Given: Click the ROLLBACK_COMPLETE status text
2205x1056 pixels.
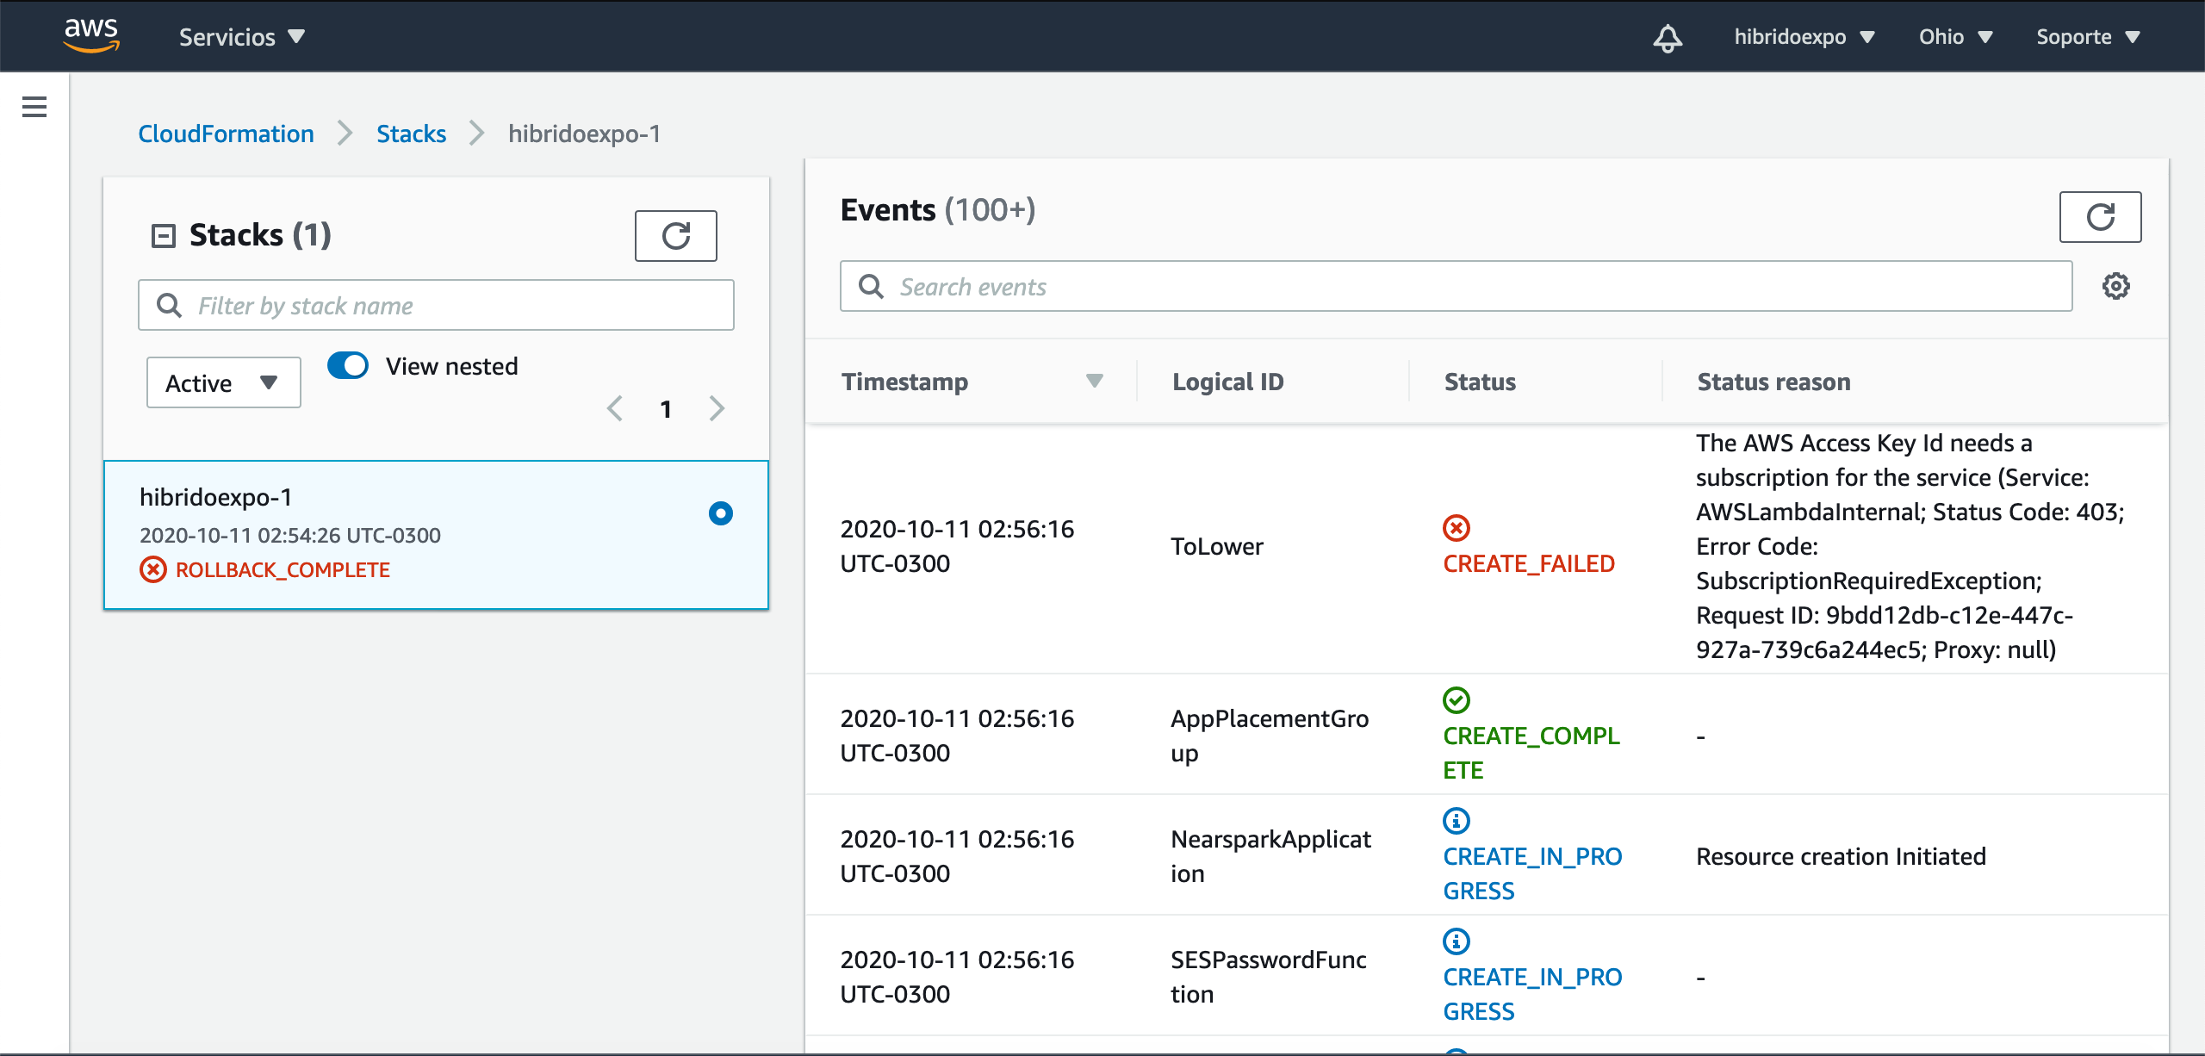Looking at the screenshot, I should tap(283, 569).
